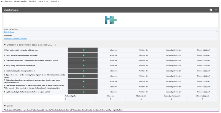Select 'Vôbec nie' for question 2
The height and width of the screenshot is (113, 221).
click(x=110, y=55)
